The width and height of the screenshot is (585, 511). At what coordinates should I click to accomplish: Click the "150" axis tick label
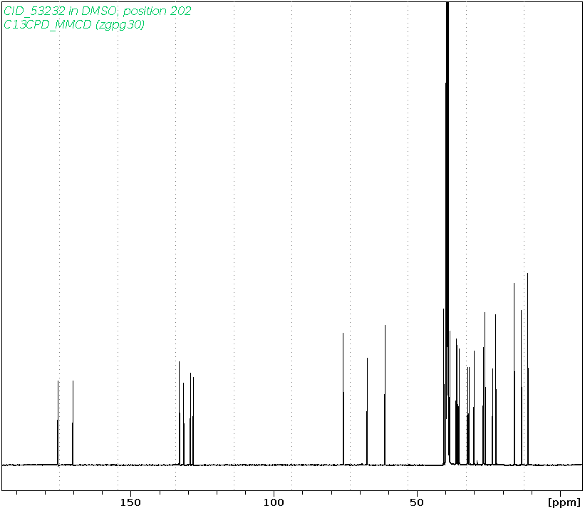pos(130,502)
